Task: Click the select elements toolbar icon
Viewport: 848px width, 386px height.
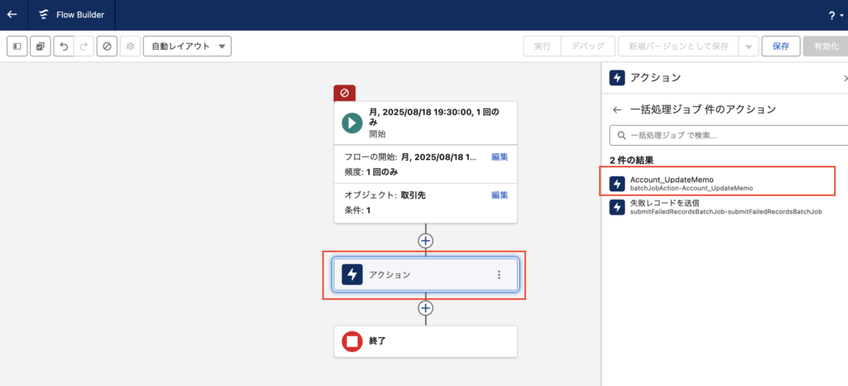Action: coord(41,46)
